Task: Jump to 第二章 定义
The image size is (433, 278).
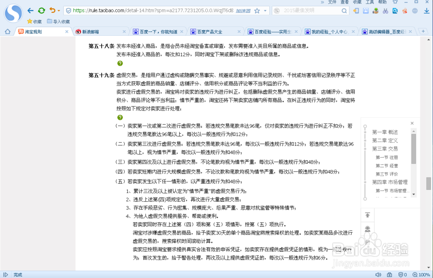Action: [x=385, y=141]
